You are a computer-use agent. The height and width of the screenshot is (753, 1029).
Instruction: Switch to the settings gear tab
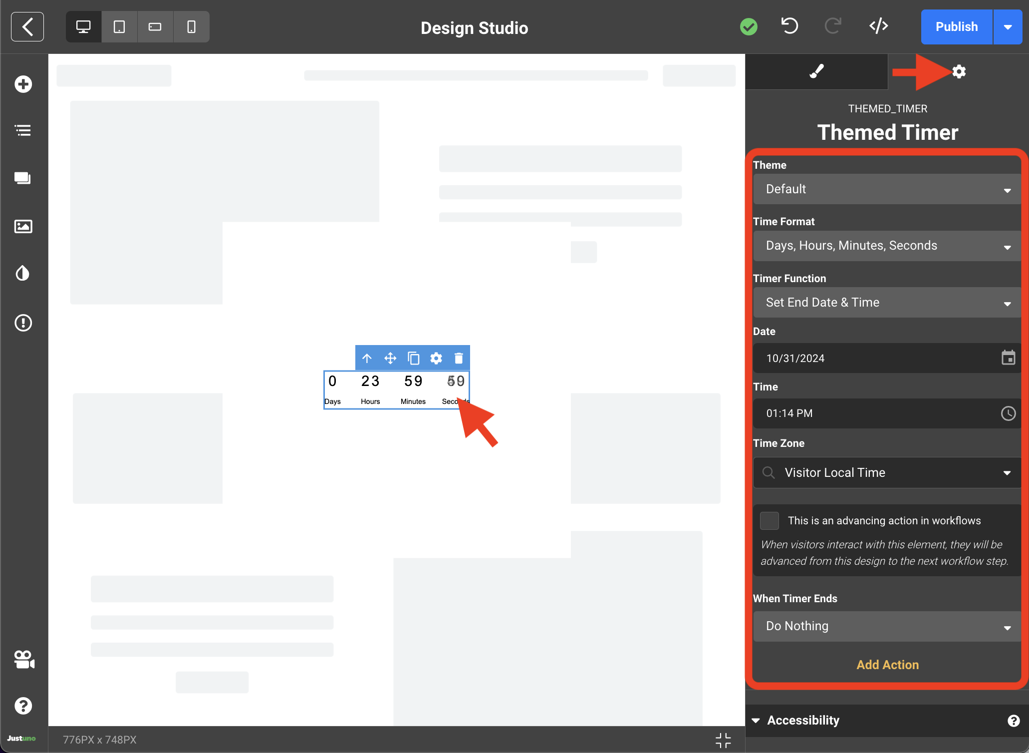959,71
